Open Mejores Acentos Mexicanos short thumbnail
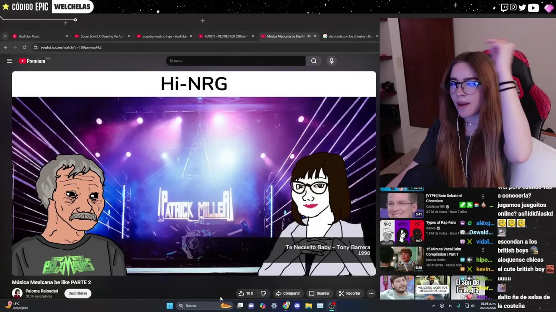 (432, 287)
